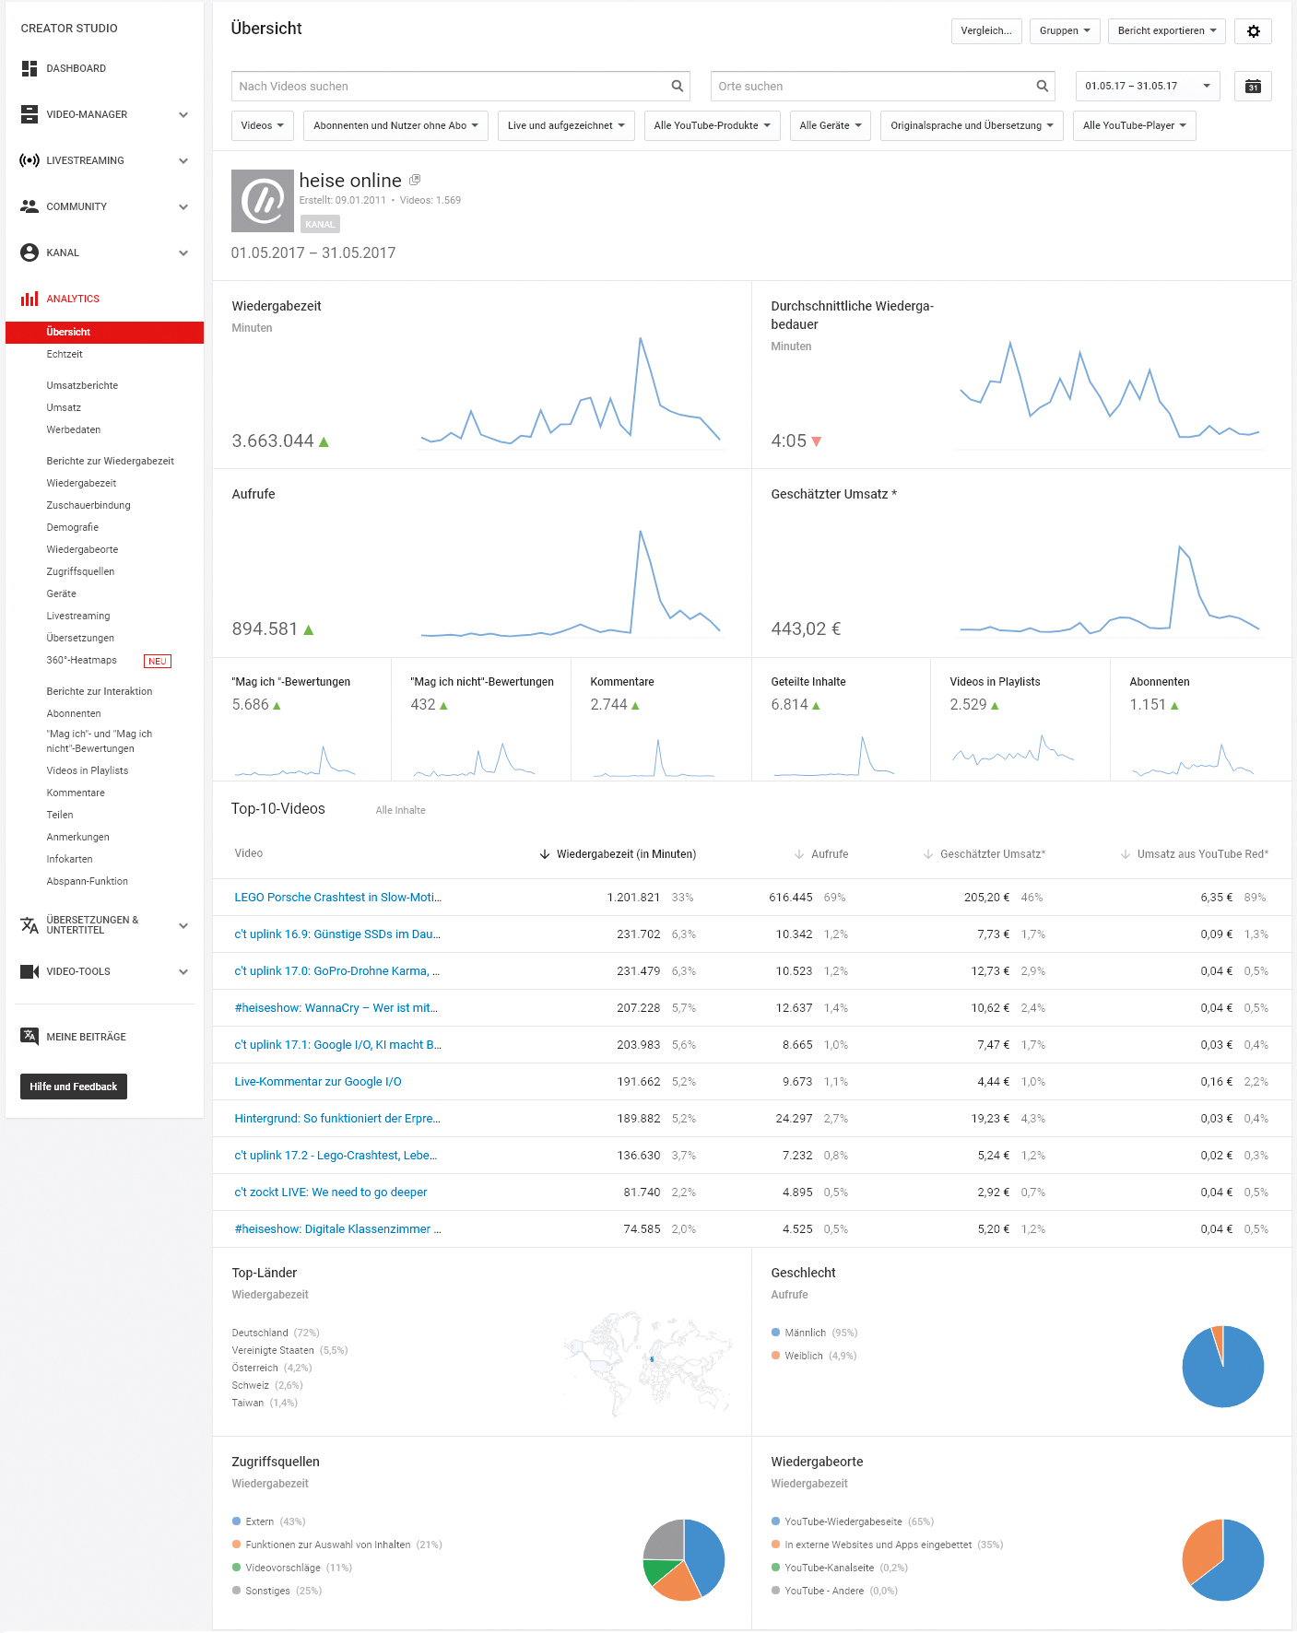The width and height of the screenshot is (1297, 1633).
Task: Click the Dashboard icon in sidebar
Action: tap(29, 68)
